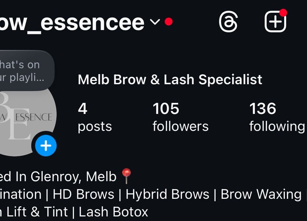
Task: Click the red badge on create icon
Action: point(283,12)
